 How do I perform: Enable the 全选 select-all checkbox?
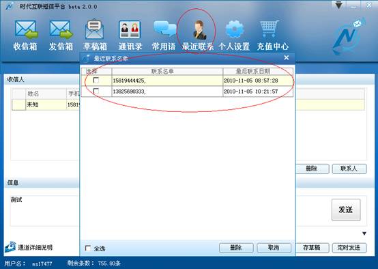88,249
